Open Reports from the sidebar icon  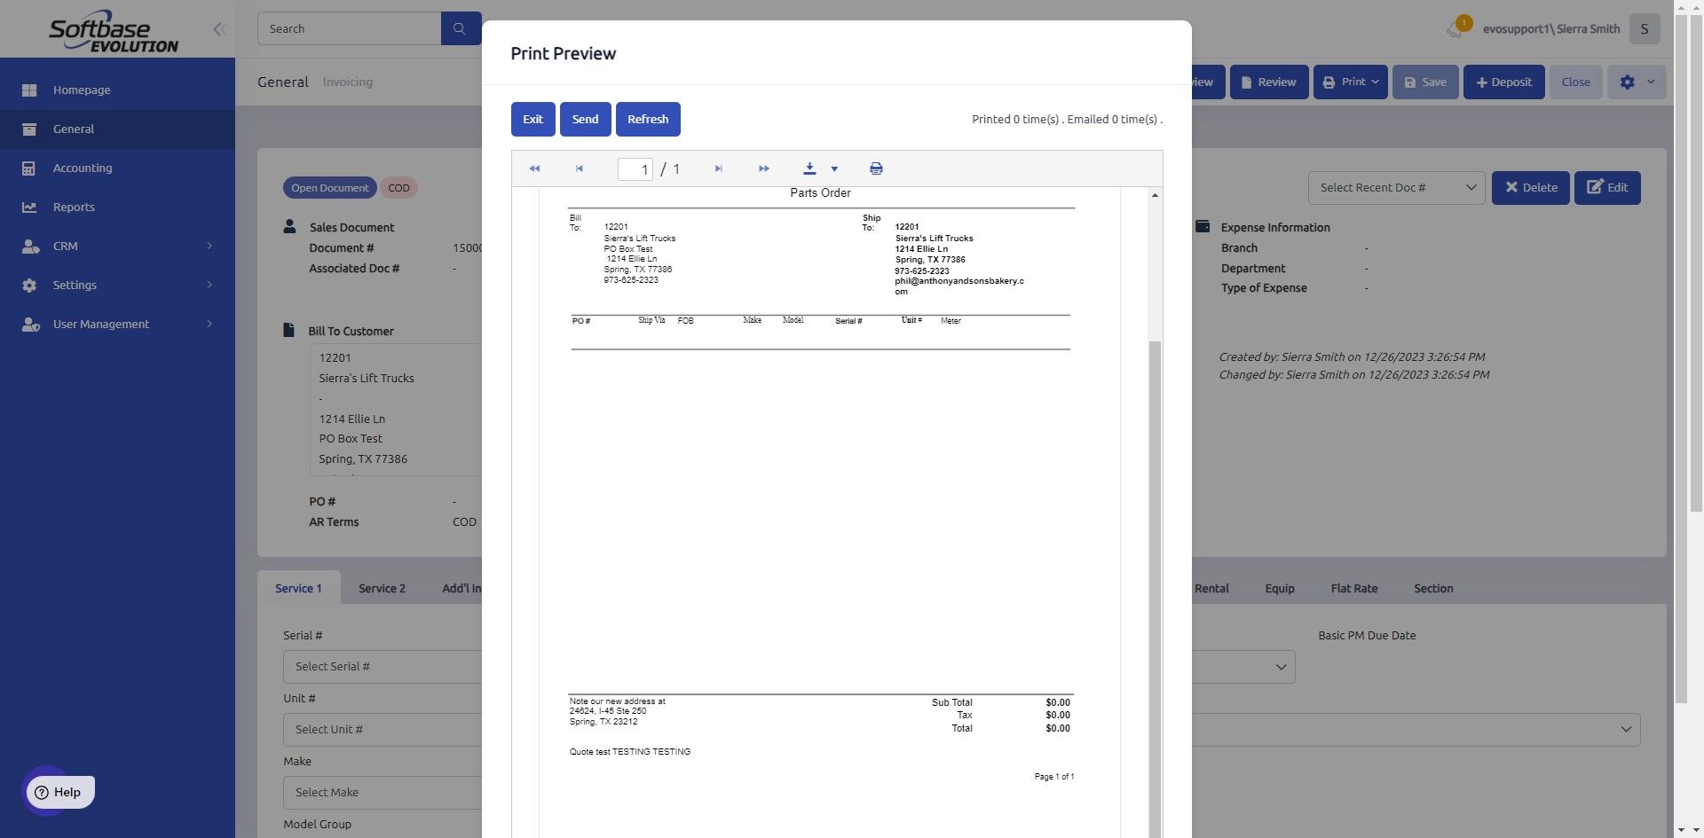coord(29,207)
